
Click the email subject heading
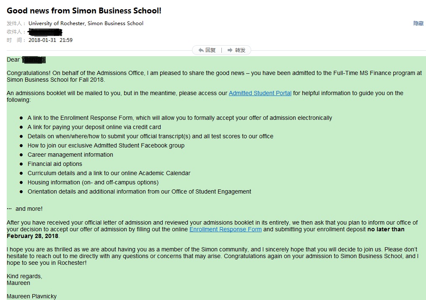tap(84, 11)
